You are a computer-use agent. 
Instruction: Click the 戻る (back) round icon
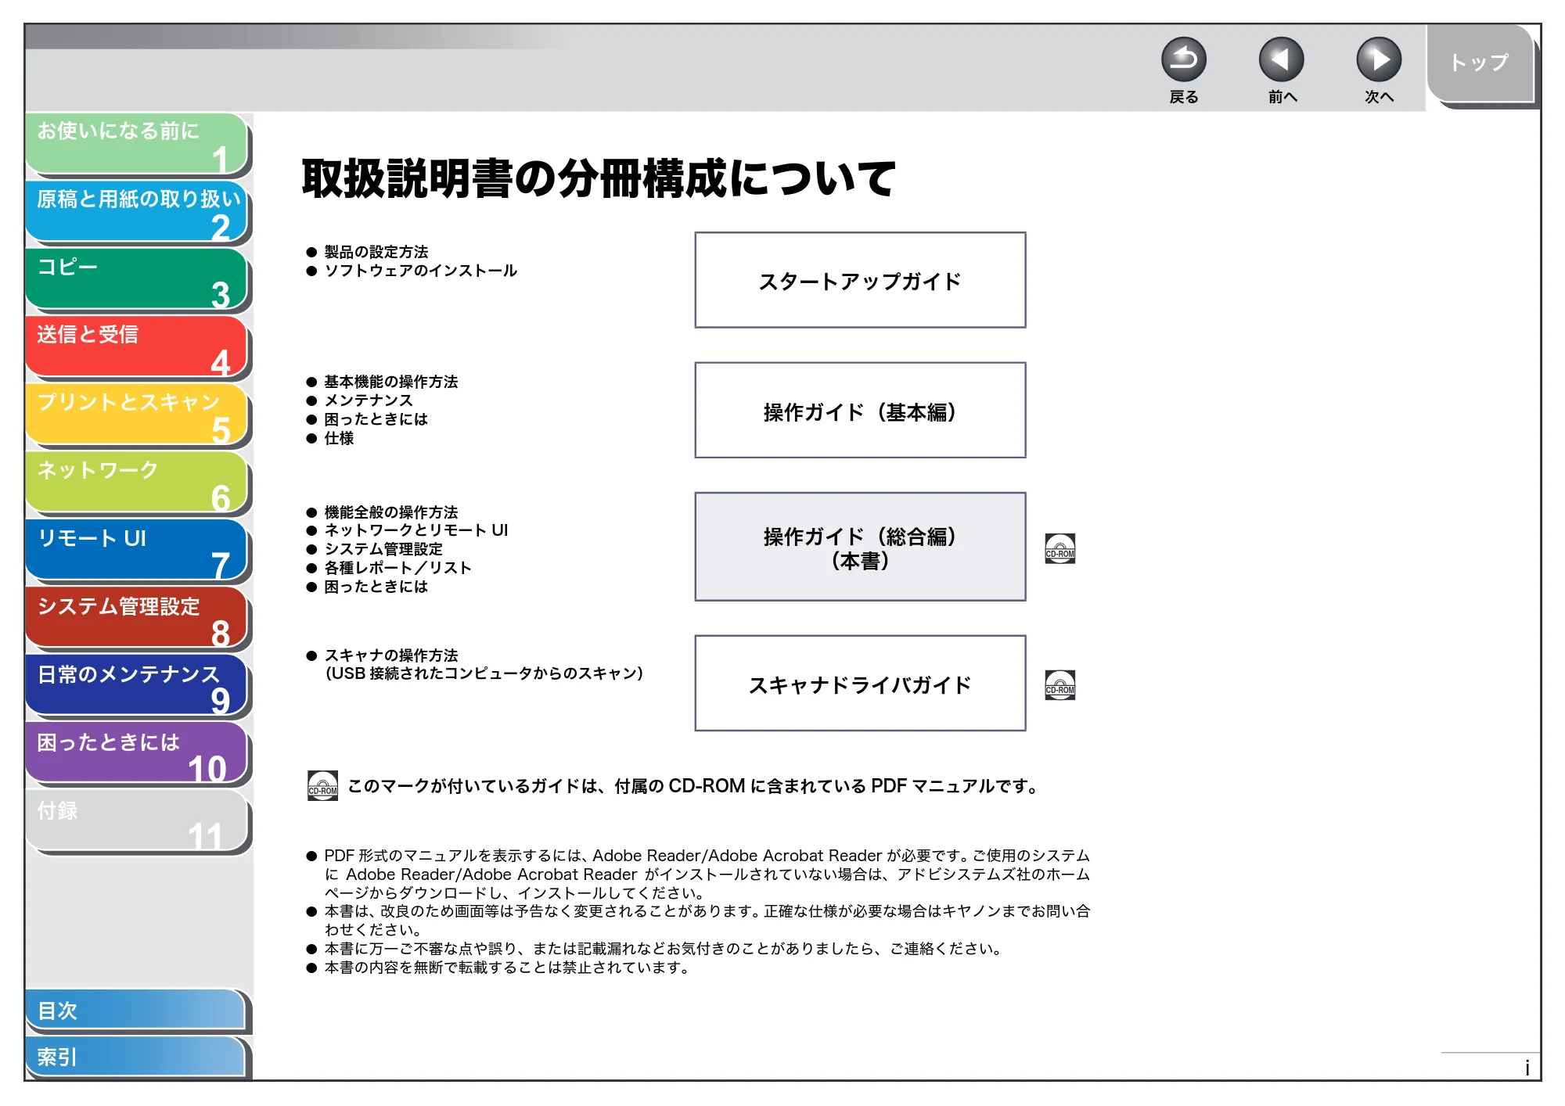point(1183,59)
